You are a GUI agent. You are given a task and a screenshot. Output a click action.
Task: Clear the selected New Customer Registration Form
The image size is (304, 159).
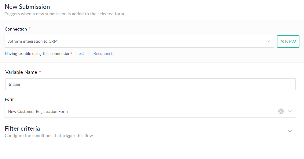point(281,111)
